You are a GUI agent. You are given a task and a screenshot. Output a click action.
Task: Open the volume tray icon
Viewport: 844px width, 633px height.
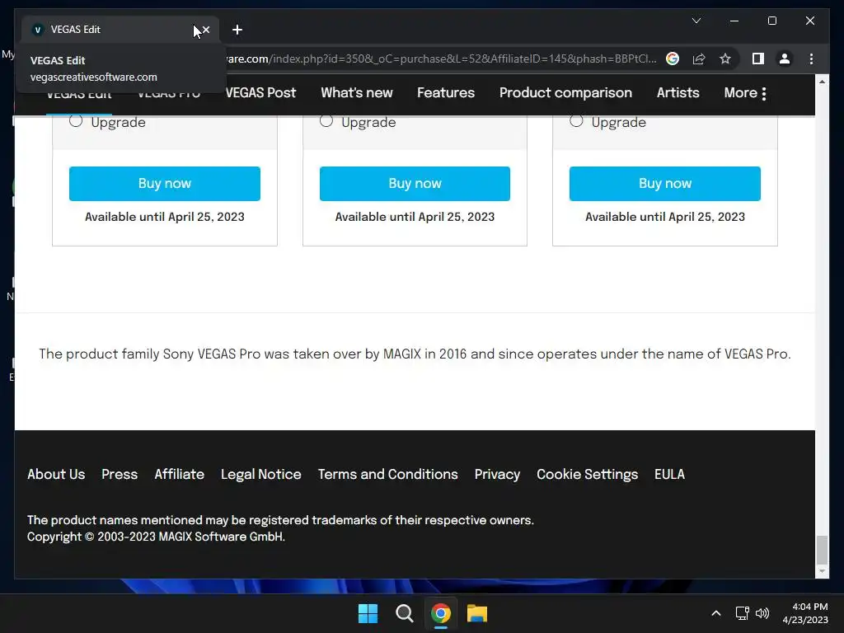click(762, 613)
